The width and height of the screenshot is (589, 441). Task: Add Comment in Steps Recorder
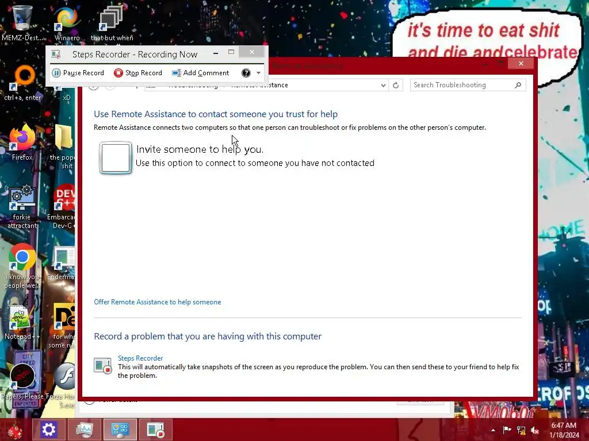tap(200, 73)
